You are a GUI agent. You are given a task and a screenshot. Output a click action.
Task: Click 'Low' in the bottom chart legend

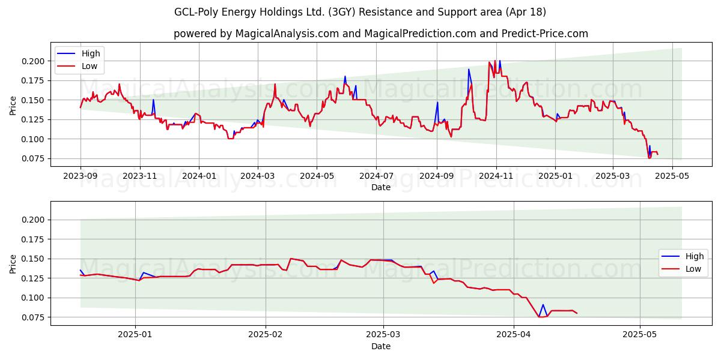(693, 269)
